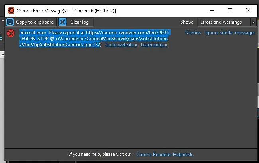The image size is (259, 163).
Task: Click the clipboard document icon
Action: click(x=10, y=22)
